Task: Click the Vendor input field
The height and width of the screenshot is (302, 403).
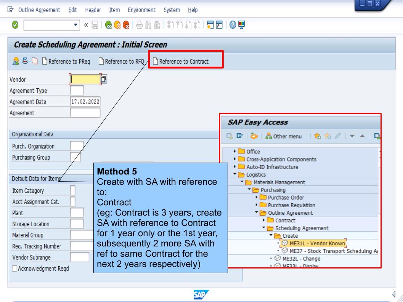Action: 85,79
